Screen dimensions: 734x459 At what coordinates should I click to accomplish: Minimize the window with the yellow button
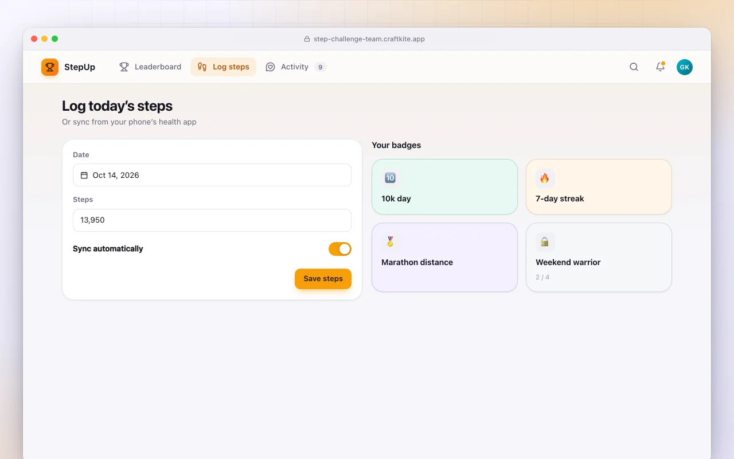pyautogui.click(x=45, y=39)
